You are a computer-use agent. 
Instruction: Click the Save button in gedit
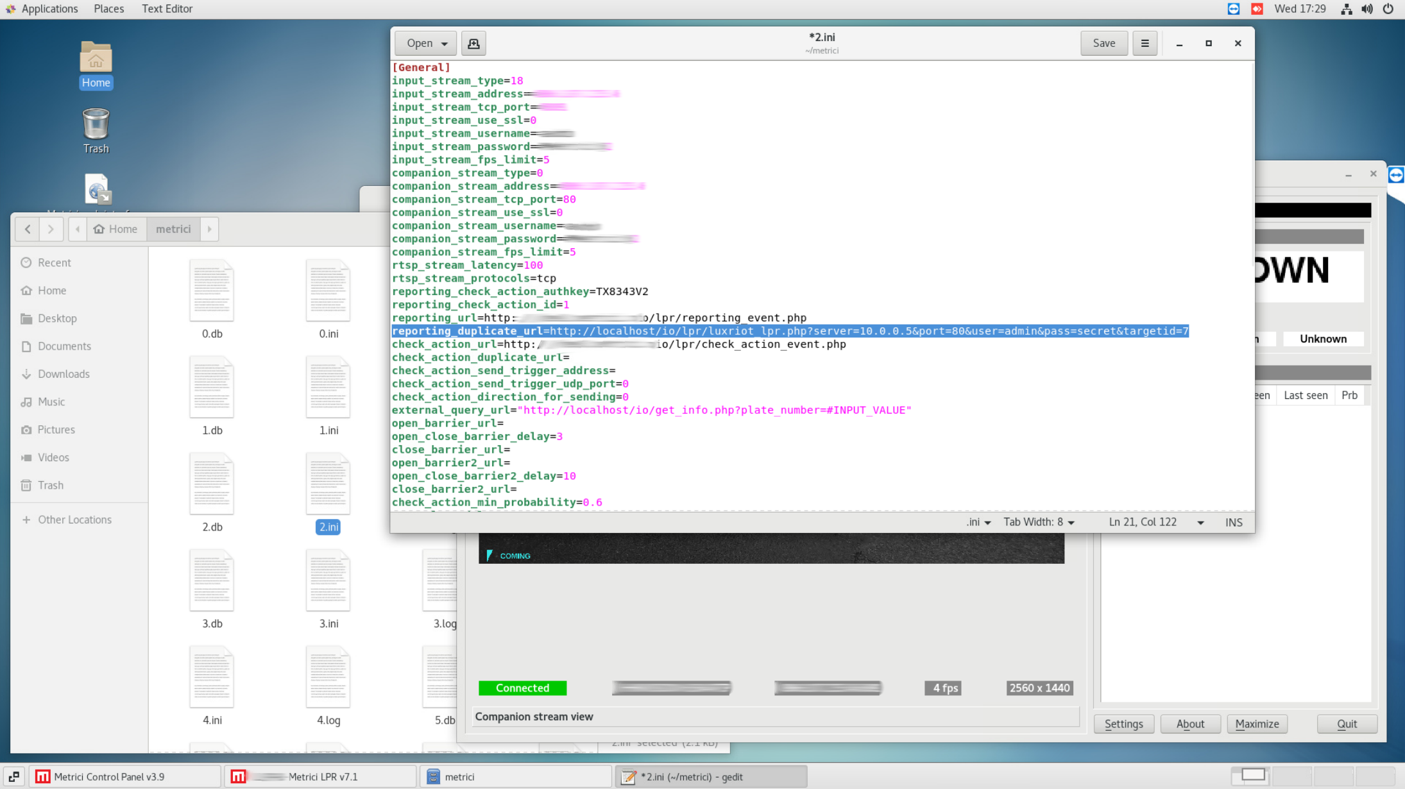tap(1103, 43)
